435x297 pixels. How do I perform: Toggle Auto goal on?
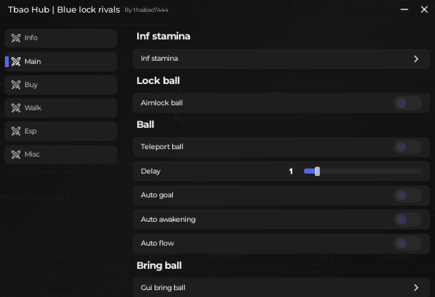point(407,195)
